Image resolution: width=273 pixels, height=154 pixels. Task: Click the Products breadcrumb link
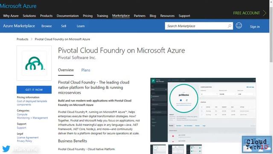click(23, 39)
